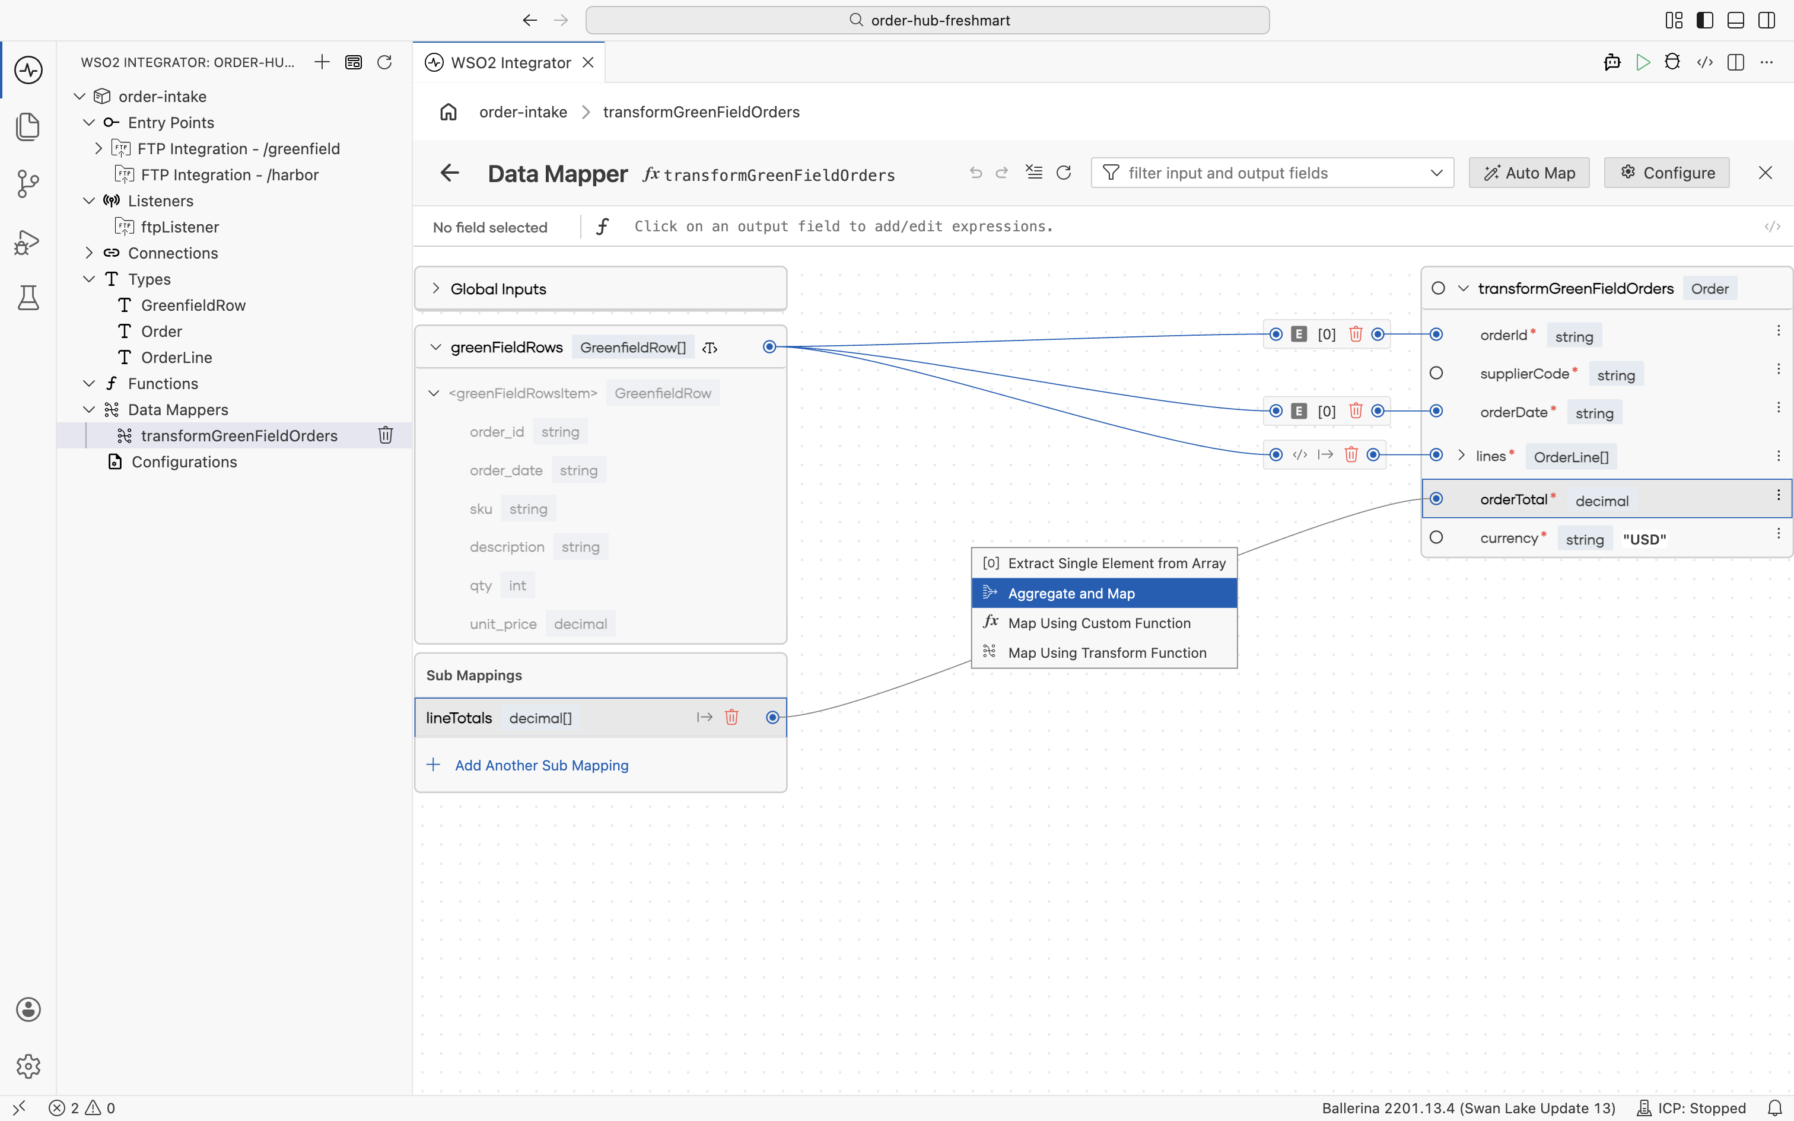Screen dimensions: 1794x1121
Task: Collapse the greenFieldRows input node
Action: tap(436, 347)
